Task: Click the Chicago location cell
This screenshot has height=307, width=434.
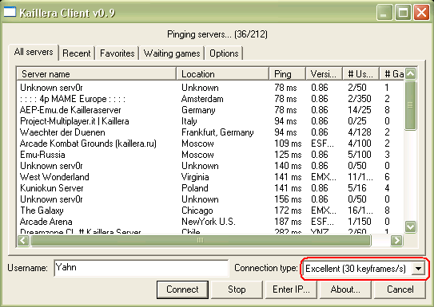Action: pos(197,211)
